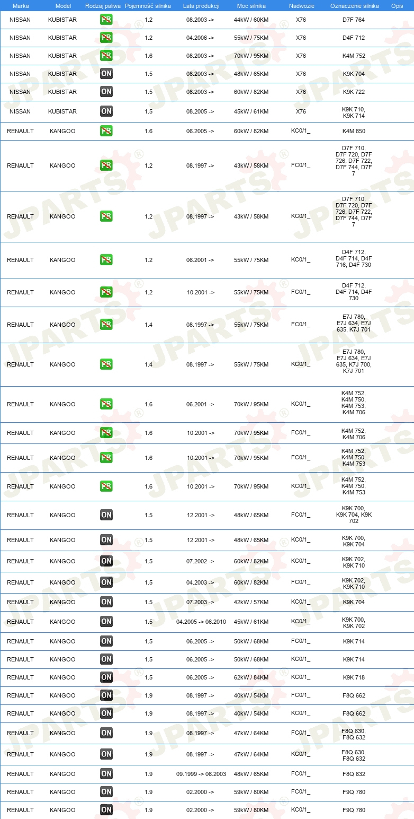This screenshot has height=819, width=414.
Task: Click the KC0/1_ cell in the 42kW / 57KM row
Action: pos(301,602)
